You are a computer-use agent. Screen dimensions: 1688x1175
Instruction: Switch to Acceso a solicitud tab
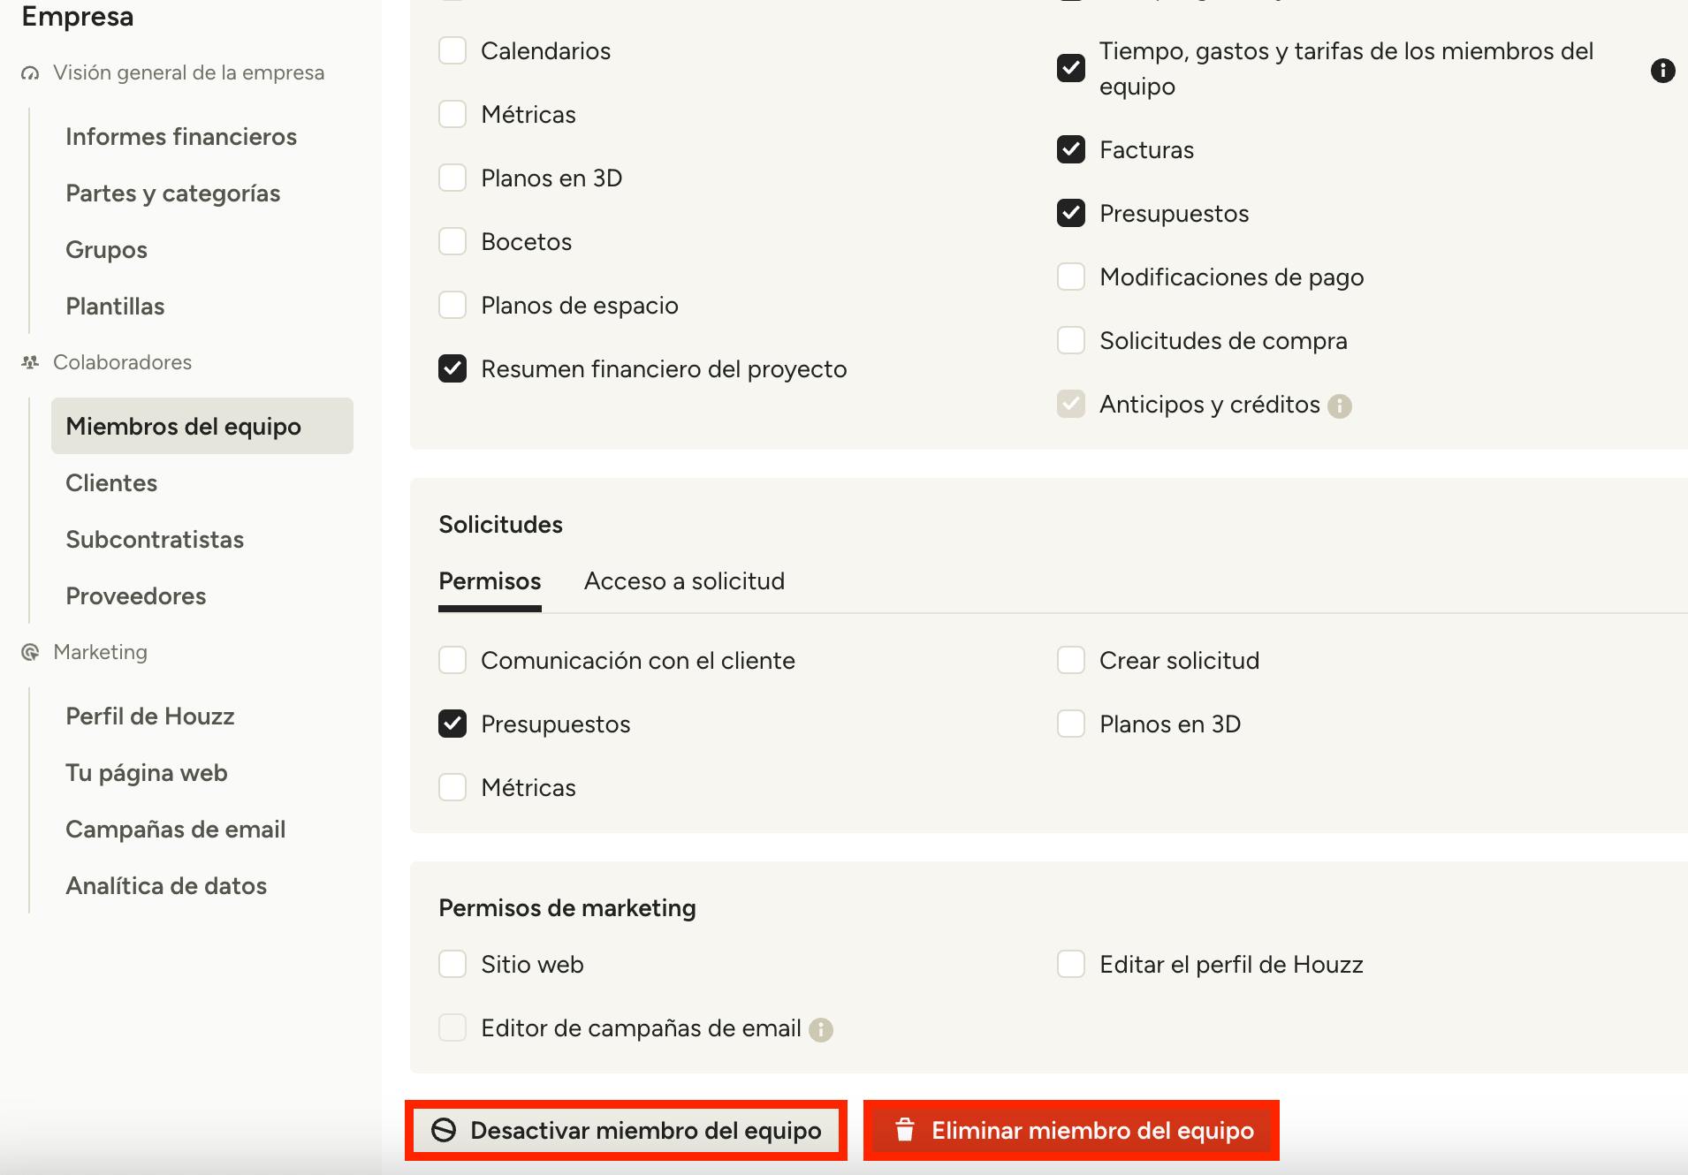684,581
